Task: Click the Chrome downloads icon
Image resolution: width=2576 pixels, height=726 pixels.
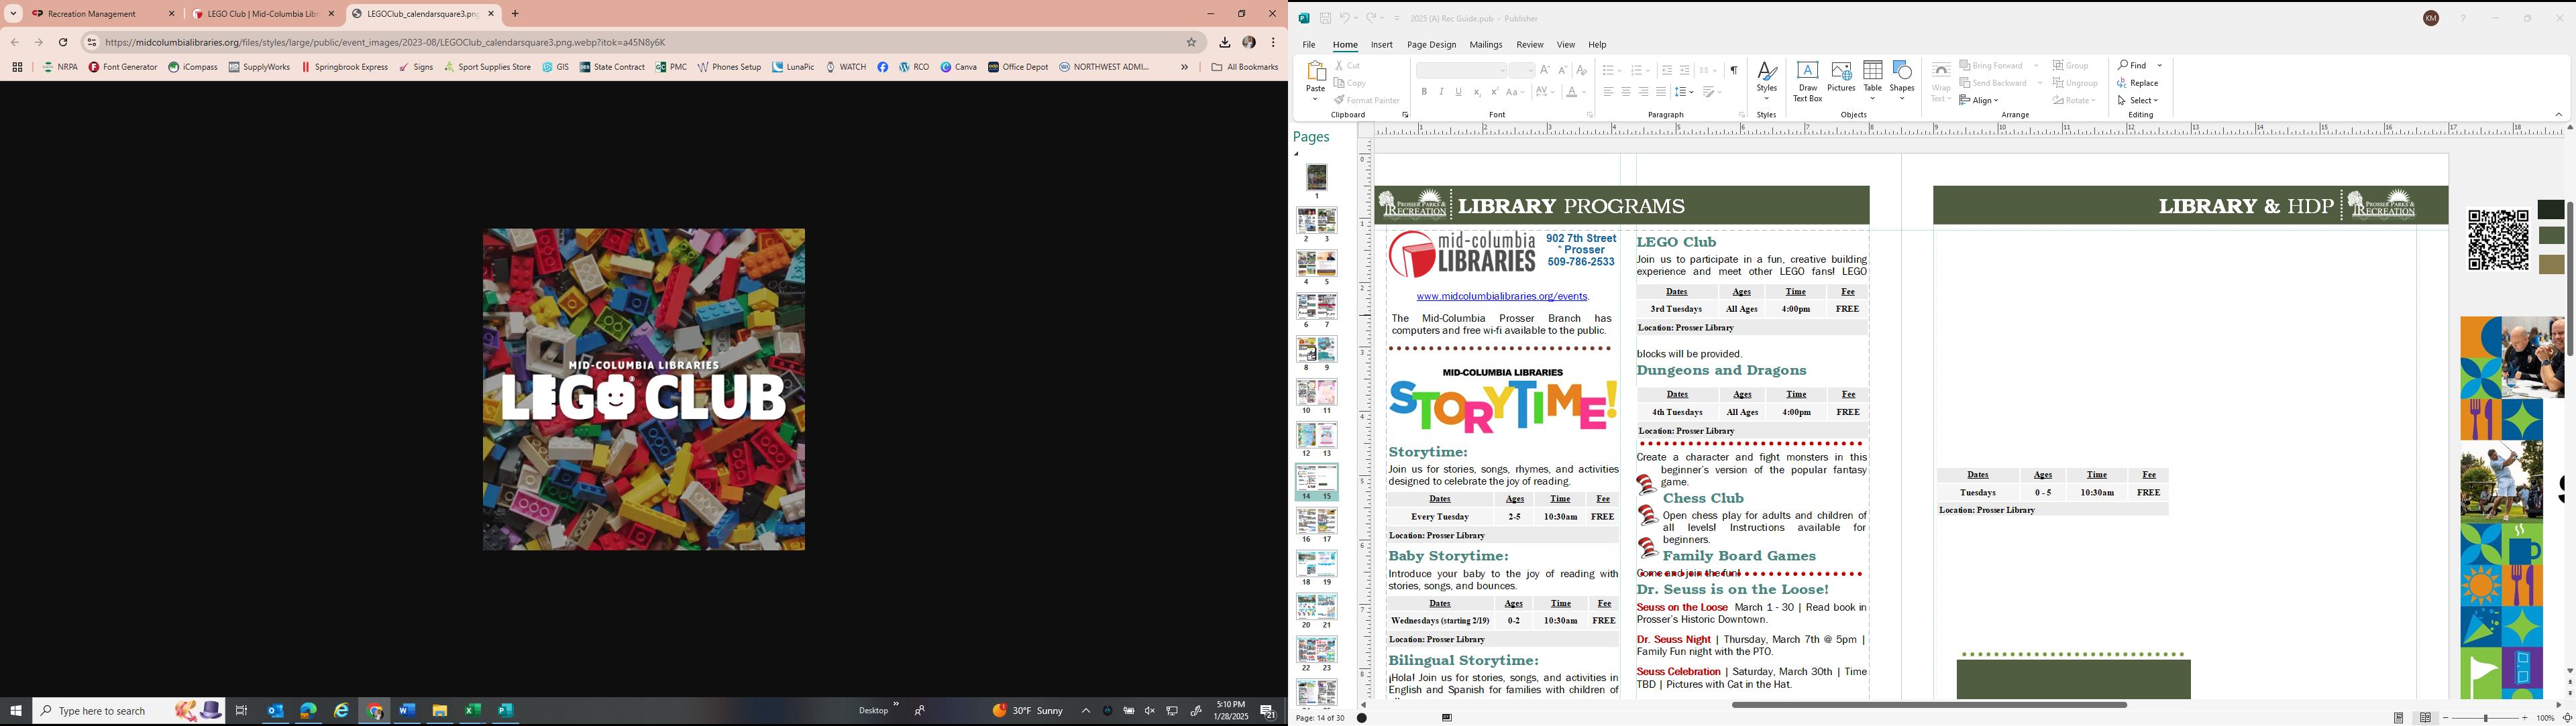Action: pos(1224,42)
